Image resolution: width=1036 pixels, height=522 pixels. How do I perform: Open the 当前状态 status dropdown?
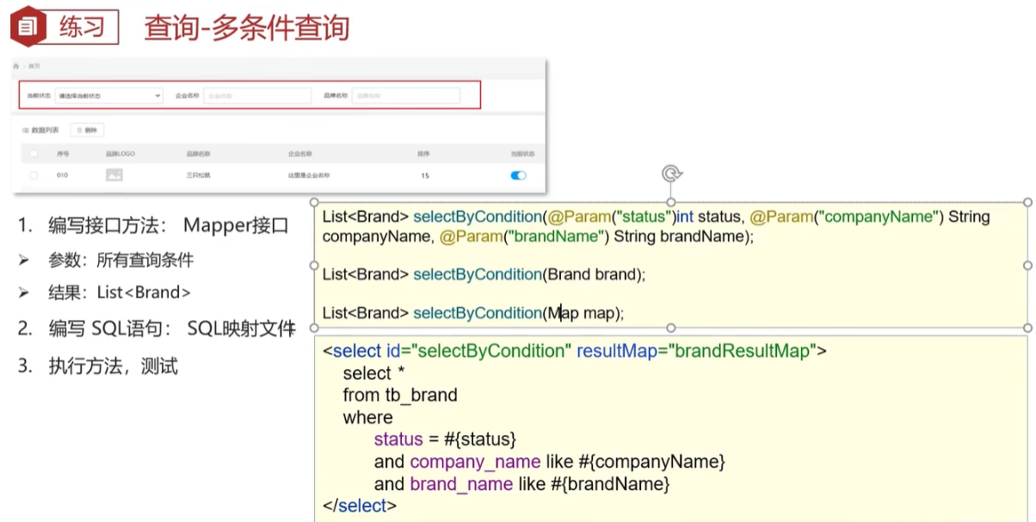[108, 95]
